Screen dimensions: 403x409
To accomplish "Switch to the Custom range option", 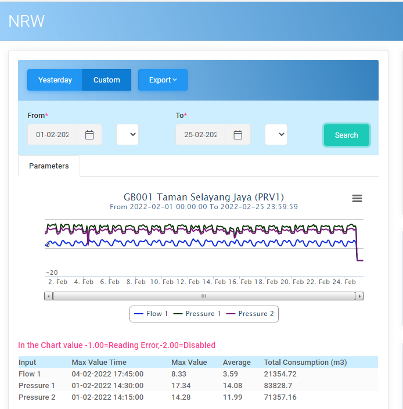I will [x=107, y=80].
